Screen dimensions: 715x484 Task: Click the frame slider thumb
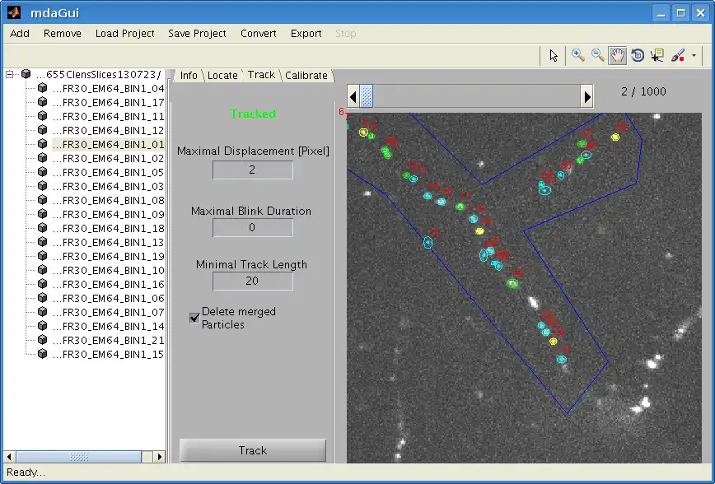pos(367,97)
